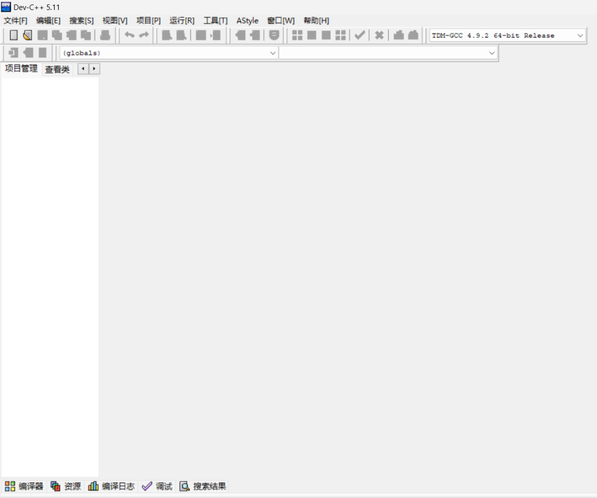Click the Toggle bookmarks icon

tap(28, 52)
